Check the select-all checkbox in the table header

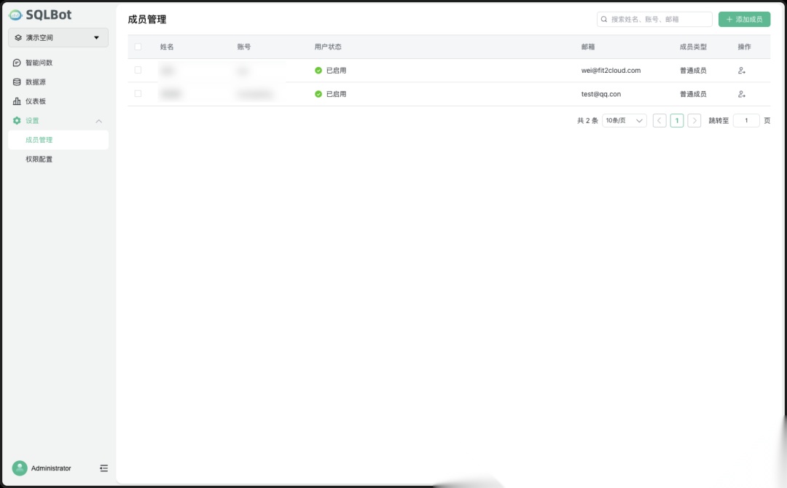click(138, 46)
